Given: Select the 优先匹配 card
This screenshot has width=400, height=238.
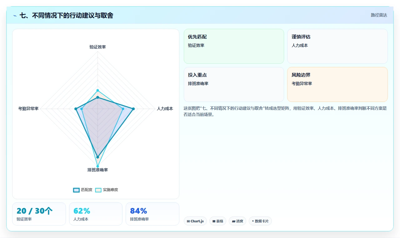Looking at the screenshot, I should (234, 46).
